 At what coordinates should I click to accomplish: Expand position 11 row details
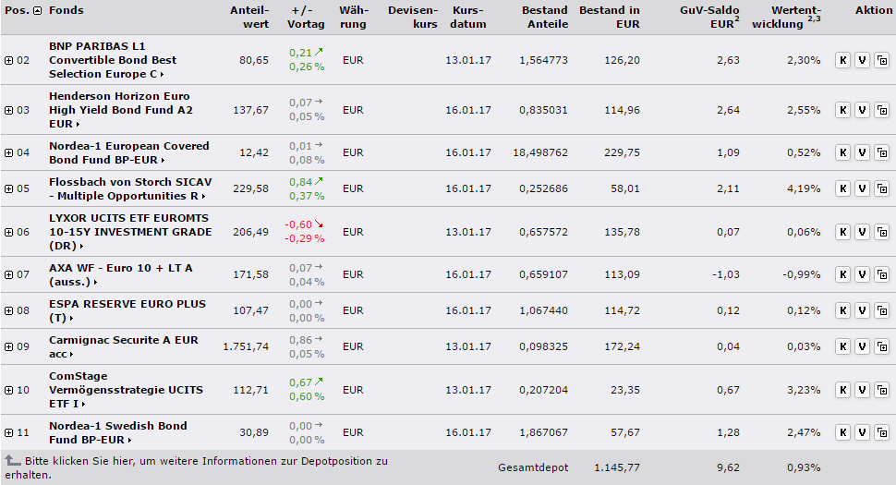click(x=9, y=432)
